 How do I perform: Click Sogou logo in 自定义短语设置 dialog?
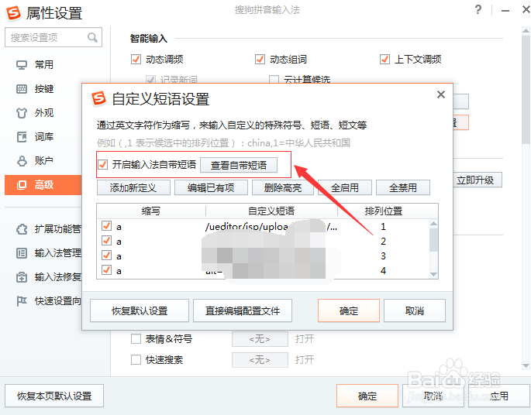click(99, 99)
